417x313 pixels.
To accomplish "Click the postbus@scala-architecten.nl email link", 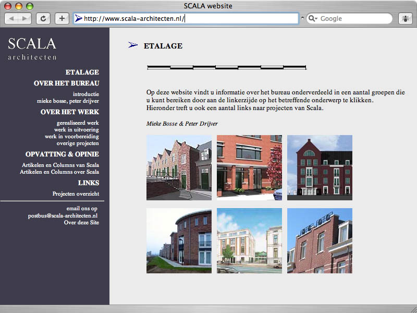I will tap(63, 215).
